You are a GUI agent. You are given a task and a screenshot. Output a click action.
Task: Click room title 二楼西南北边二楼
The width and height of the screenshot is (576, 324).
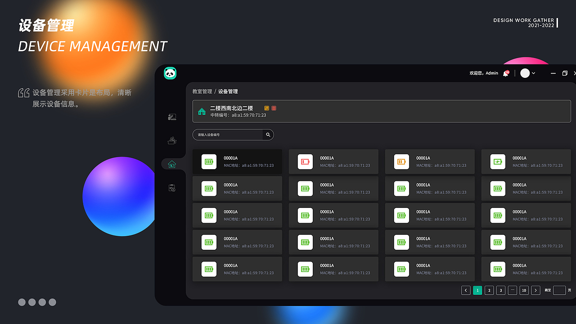click(x=232, y=108)
